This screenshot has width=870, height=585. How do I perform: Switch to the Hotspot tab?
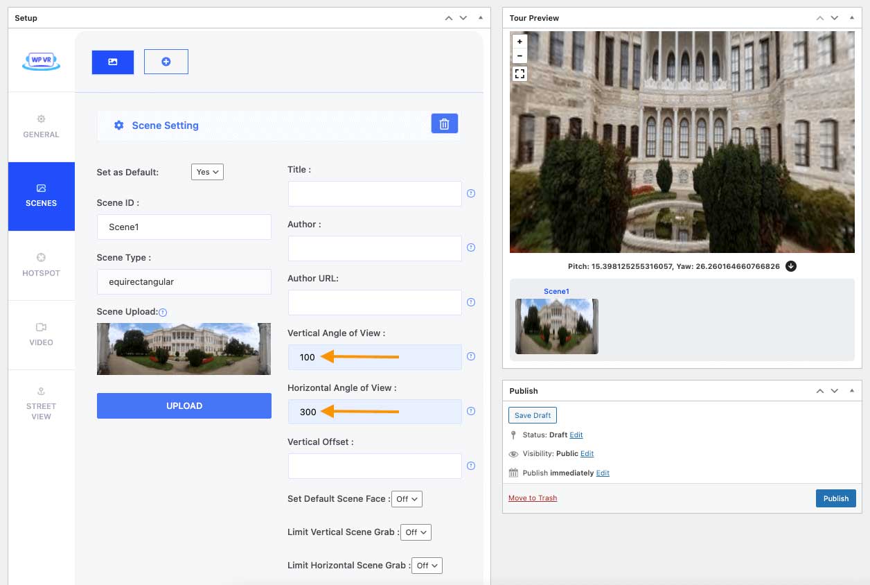pos(41,265)
